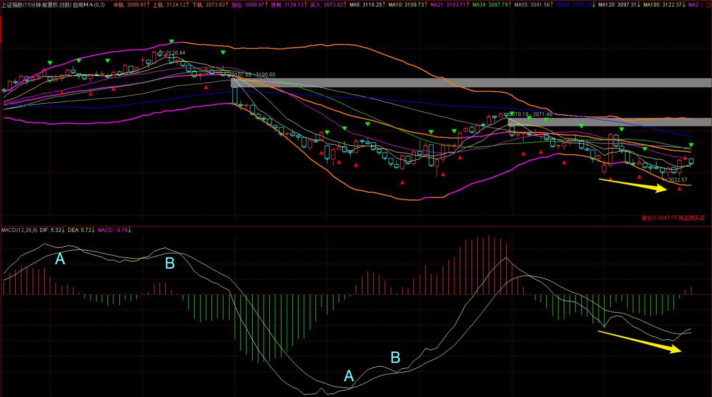712x397 pixels.
Task: Click the 3078.19 - 3071.46 gap label
Action: point(531,114)
